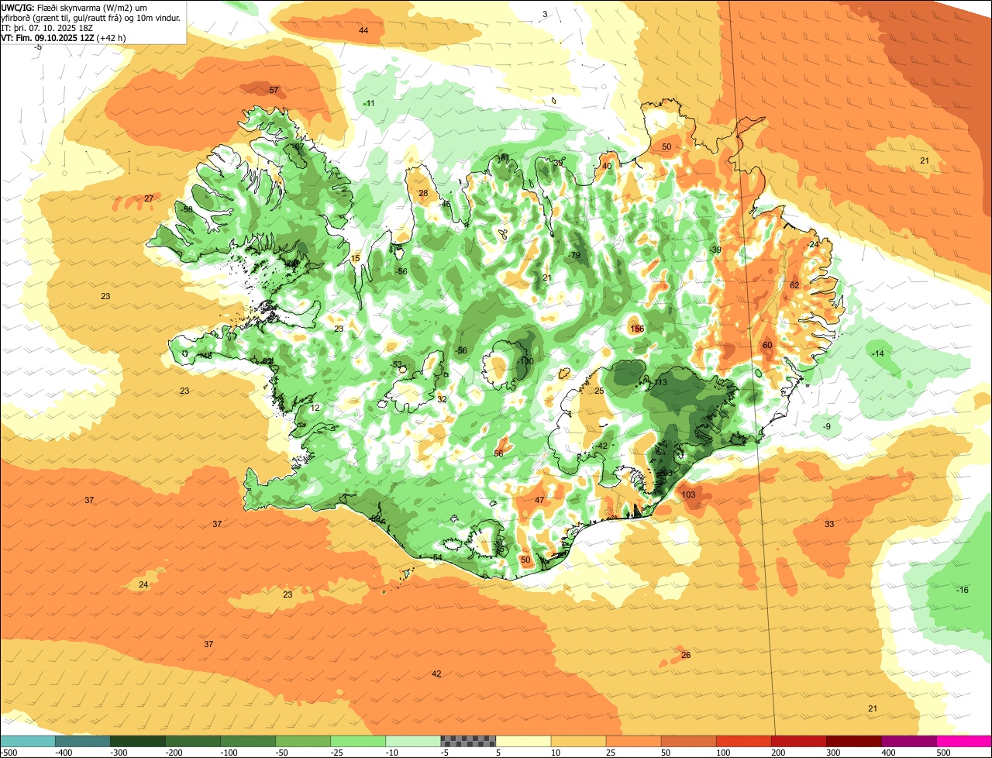Click the map value '47' in the south
This screenshot has height=758, width=992.
539,500
